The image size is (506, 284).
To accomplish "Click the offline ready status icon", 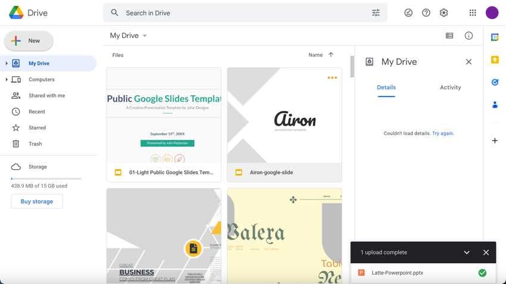I will tap(408, 13).
